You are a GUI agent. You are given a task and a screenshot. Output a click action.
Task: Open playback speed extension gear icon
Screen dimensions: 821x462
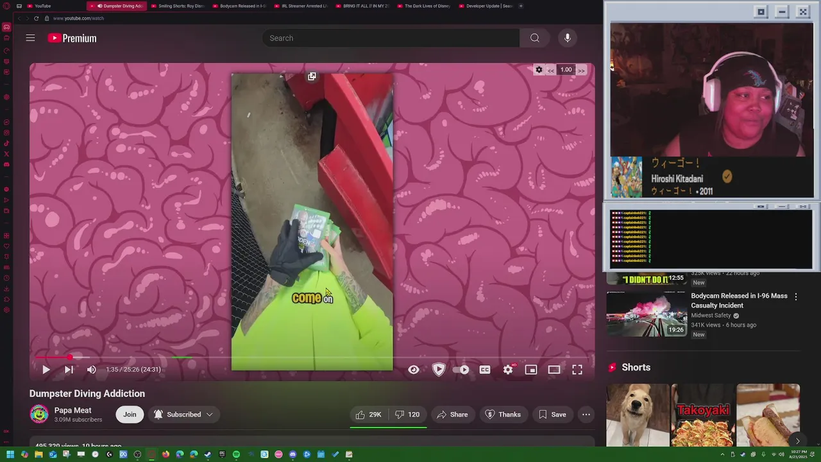539,70
